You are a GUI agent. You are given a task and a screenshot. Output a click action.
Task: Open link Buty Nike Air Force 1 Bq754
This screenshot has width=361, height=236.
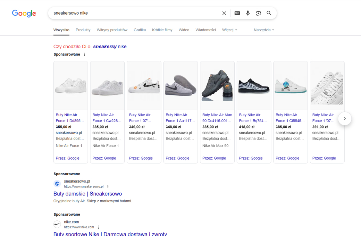coord(253,118)
